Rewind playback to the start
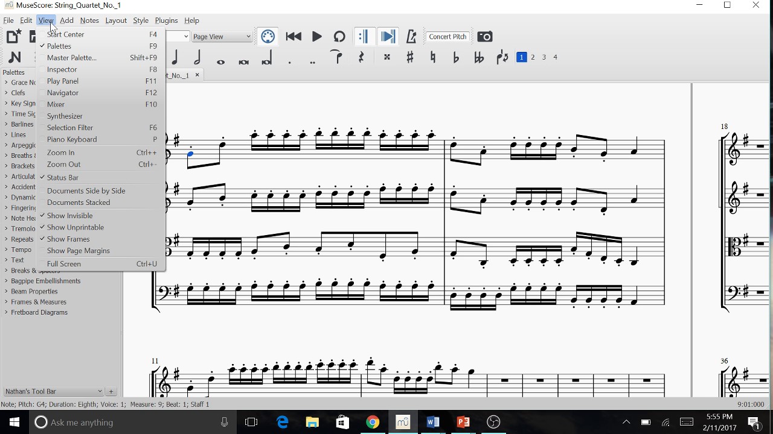 click(x=293, y=37)
